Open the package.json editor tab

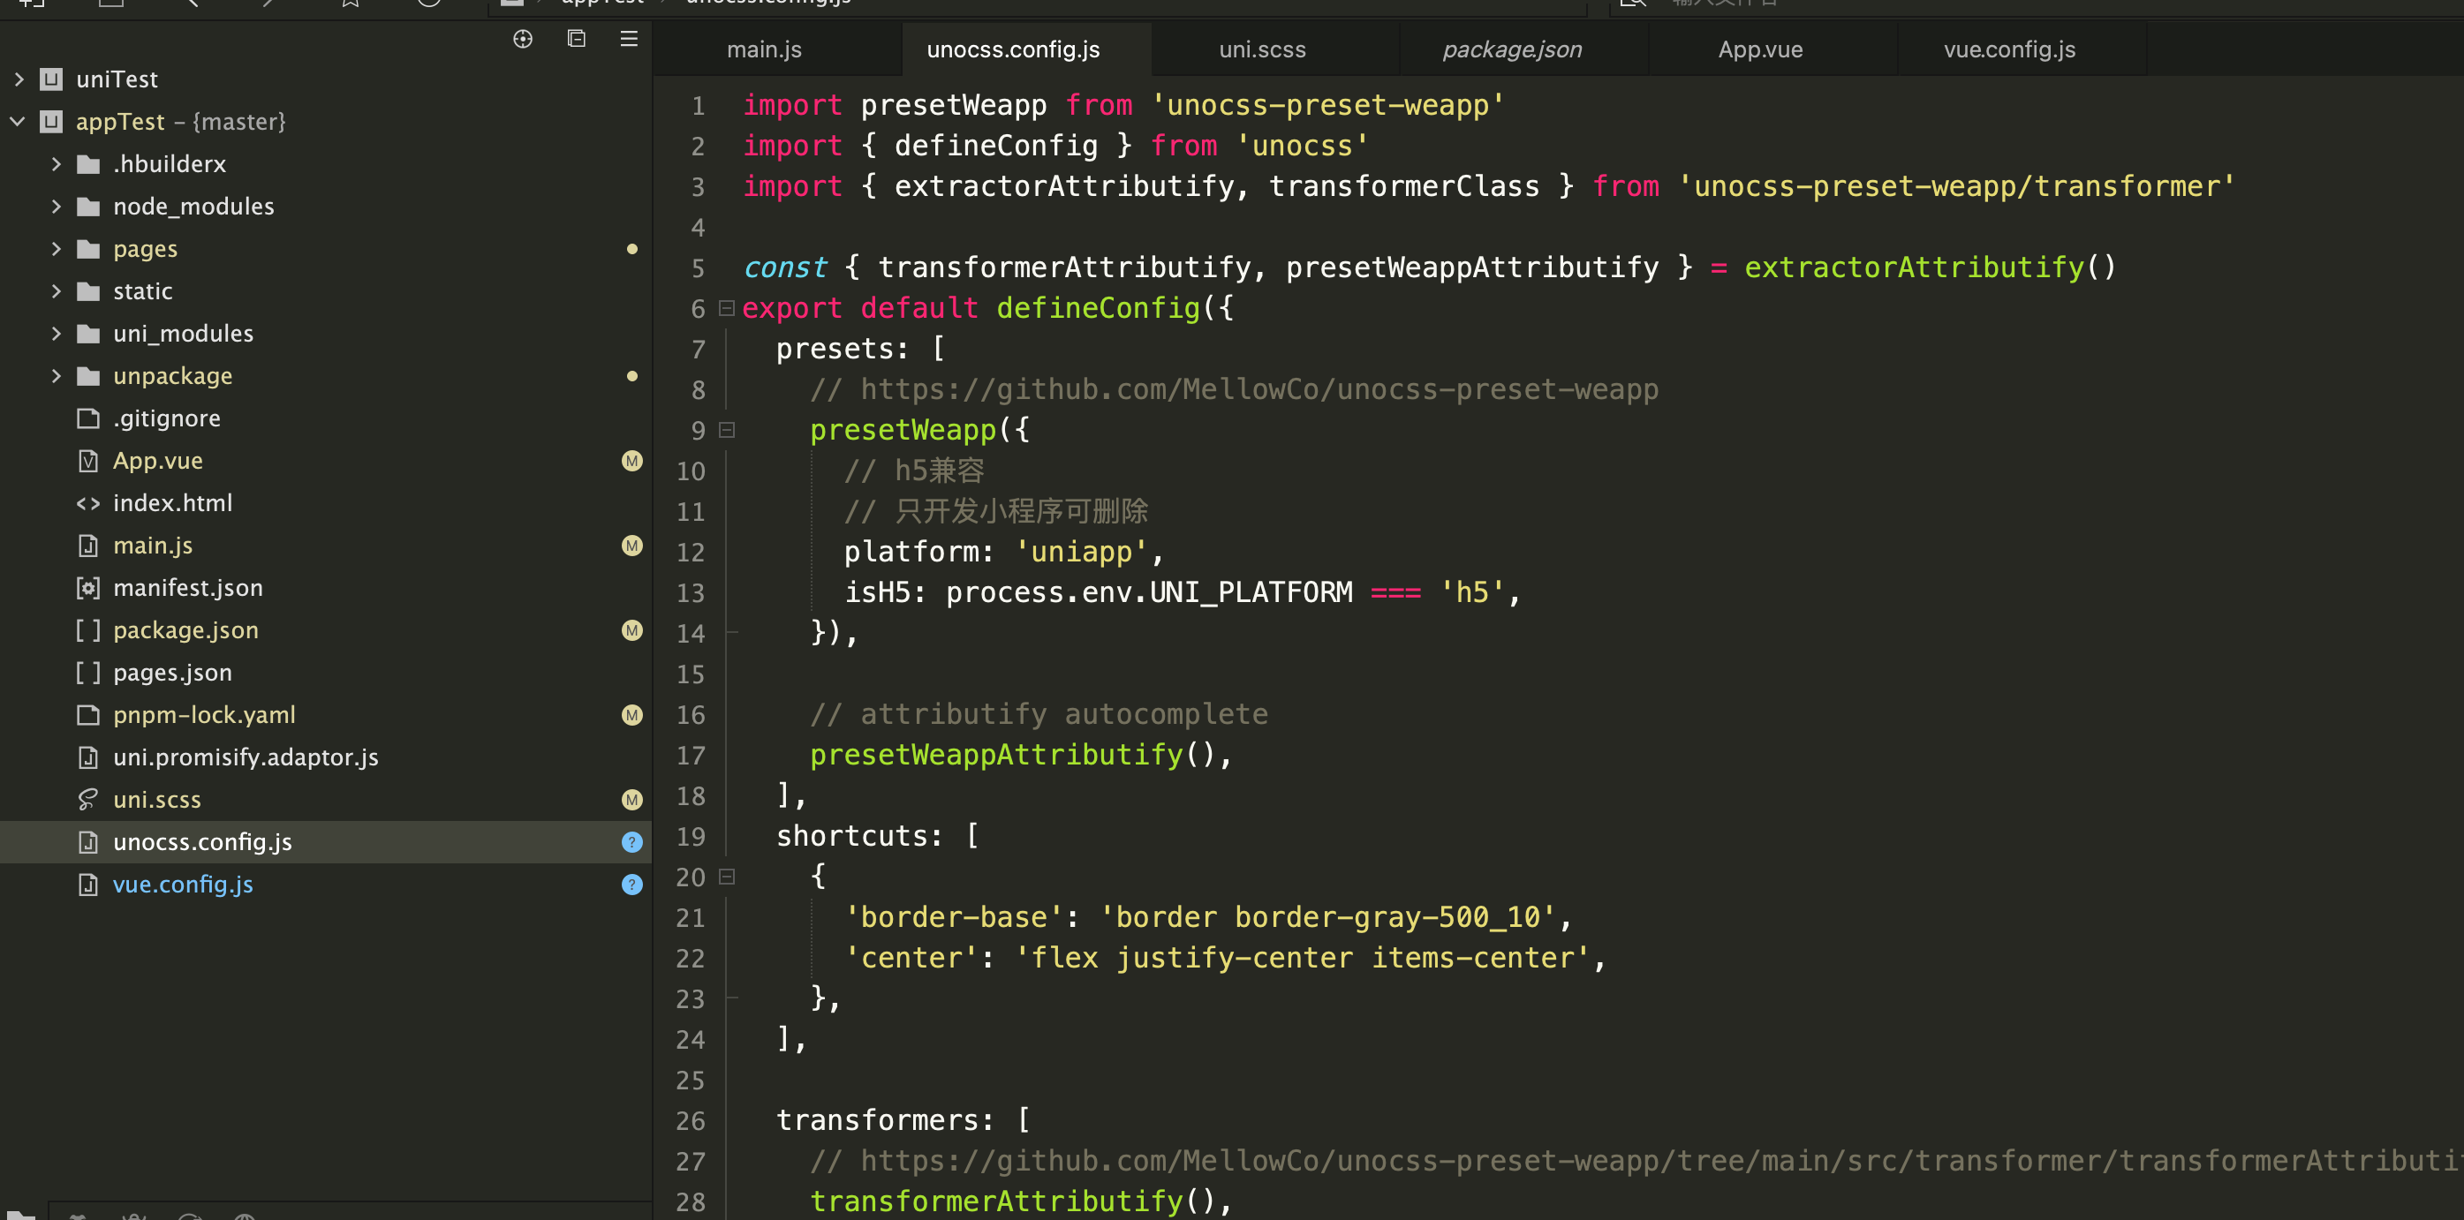coord(1511,49)
